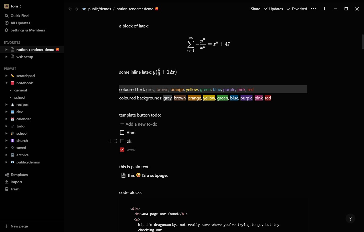Click the Share button

[x=255, y=9]
